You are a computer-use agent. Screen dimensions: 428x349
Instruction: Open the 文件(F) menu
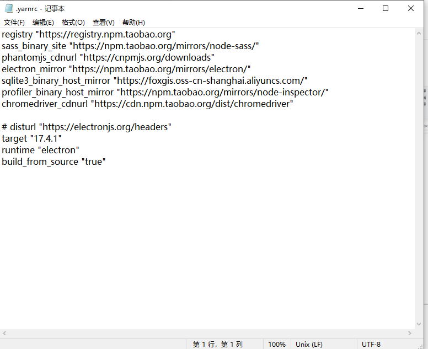tap(14, 23)
